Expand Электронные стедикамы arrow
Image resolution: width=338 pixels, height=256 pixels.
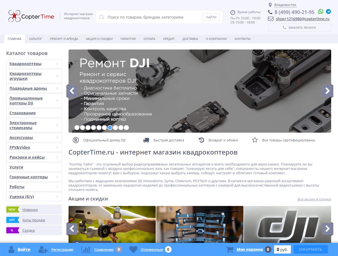coord(57,125)
